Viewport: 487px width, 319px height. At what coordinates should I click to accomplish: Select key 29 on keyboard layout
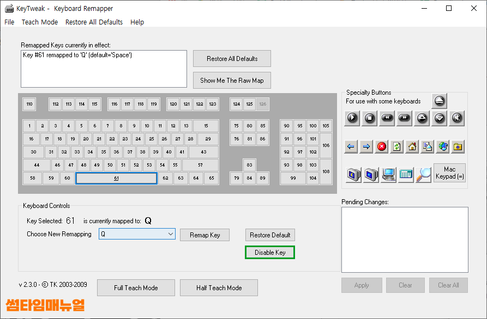[208, 139]
